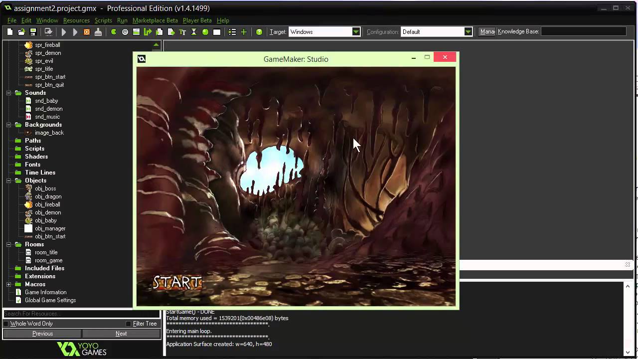Screen dimensions: 638x359
Task: Open the Help menu
Action: 223,20
